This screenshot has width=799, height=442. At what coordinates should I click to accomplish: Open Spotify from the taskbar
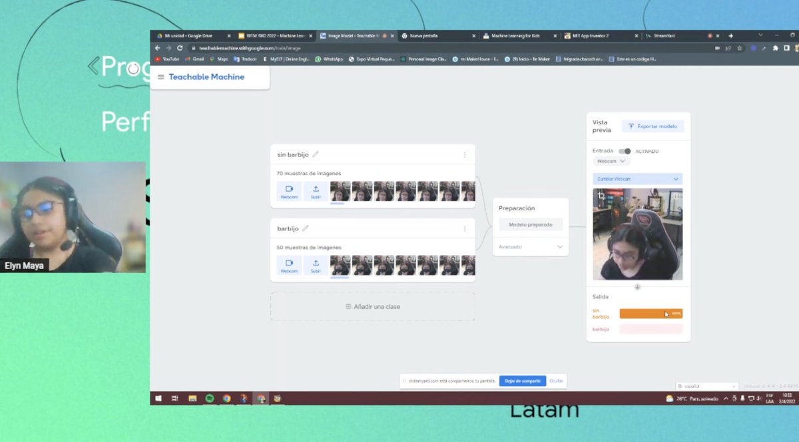click(x=210, y=398)
